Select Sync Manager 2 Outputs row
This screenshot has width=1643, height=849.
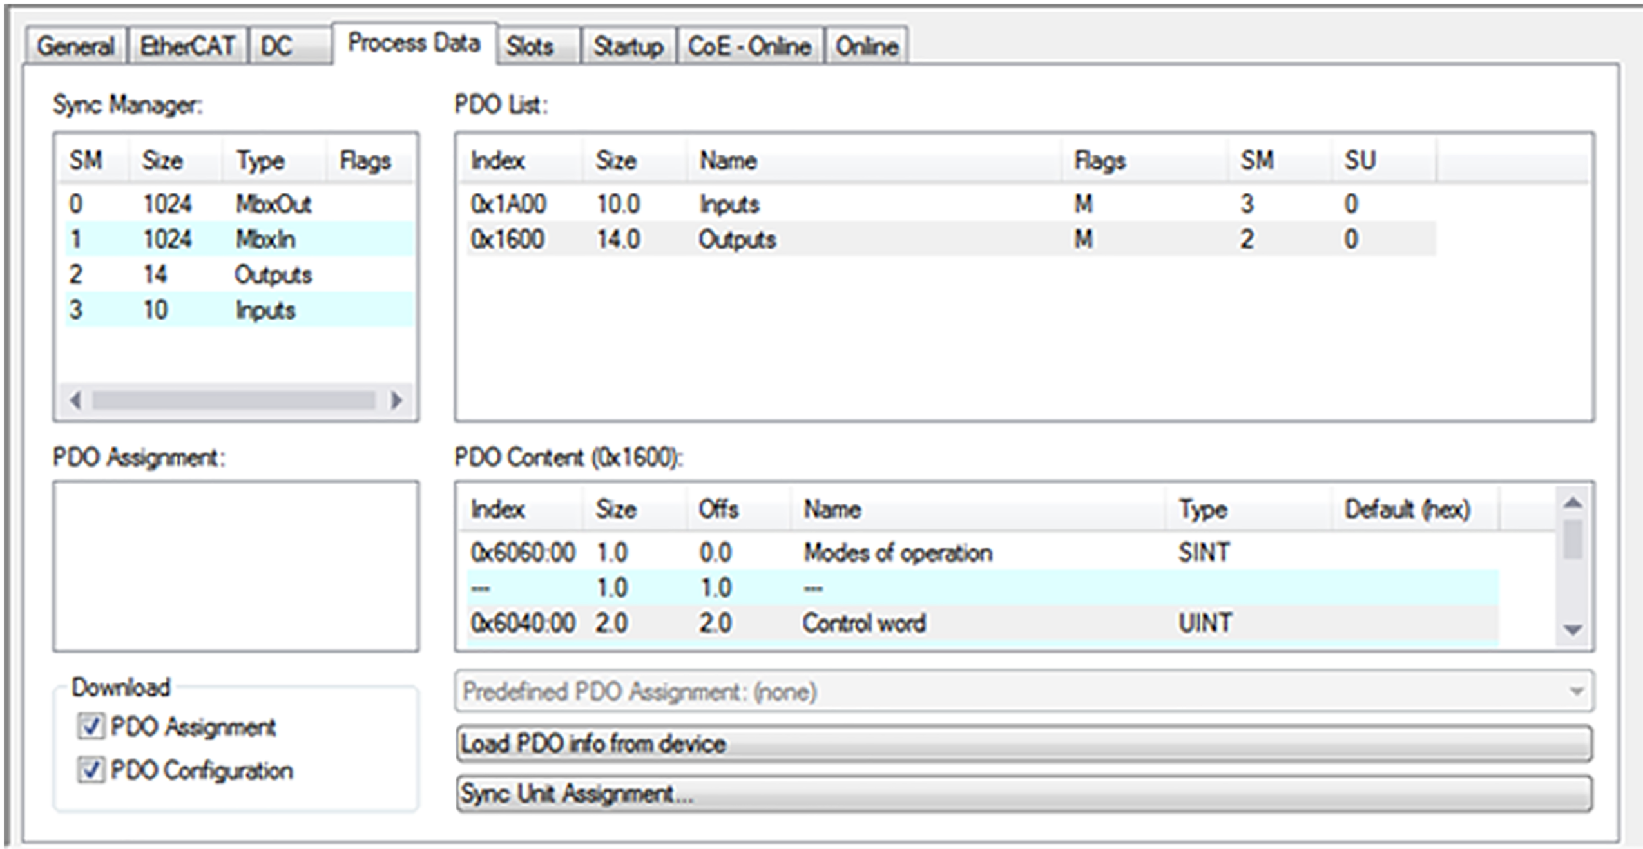point(238,275)
